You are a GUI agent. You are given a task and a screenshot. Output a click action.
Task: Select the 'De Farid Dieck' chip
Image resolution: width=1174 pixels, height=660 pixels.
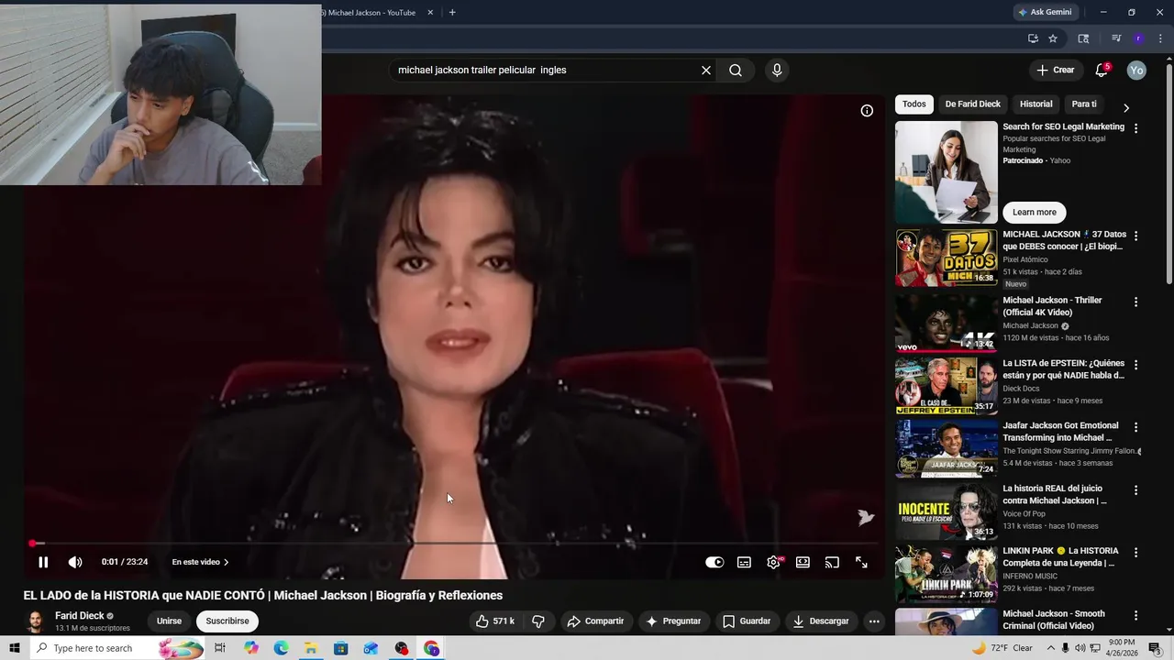pyautogui.click(x=973, y=104)
